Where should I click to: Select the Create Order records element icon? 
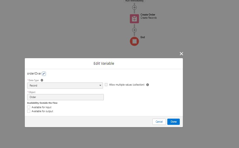click(134, 19)
